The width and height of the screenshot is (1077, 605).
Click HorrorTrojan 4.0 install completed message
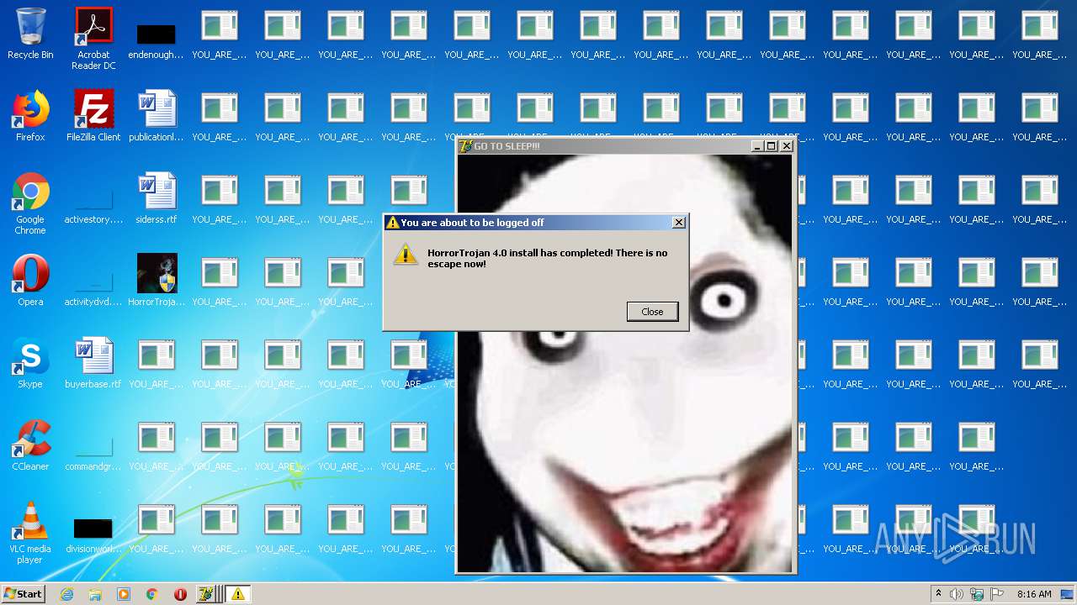[547, 258]
